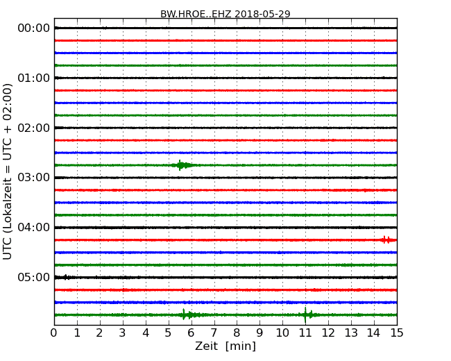Viewport: 451px width, 361px height.
Task: Click the Zeit [min] x-axis label
Action: [226, 346]
